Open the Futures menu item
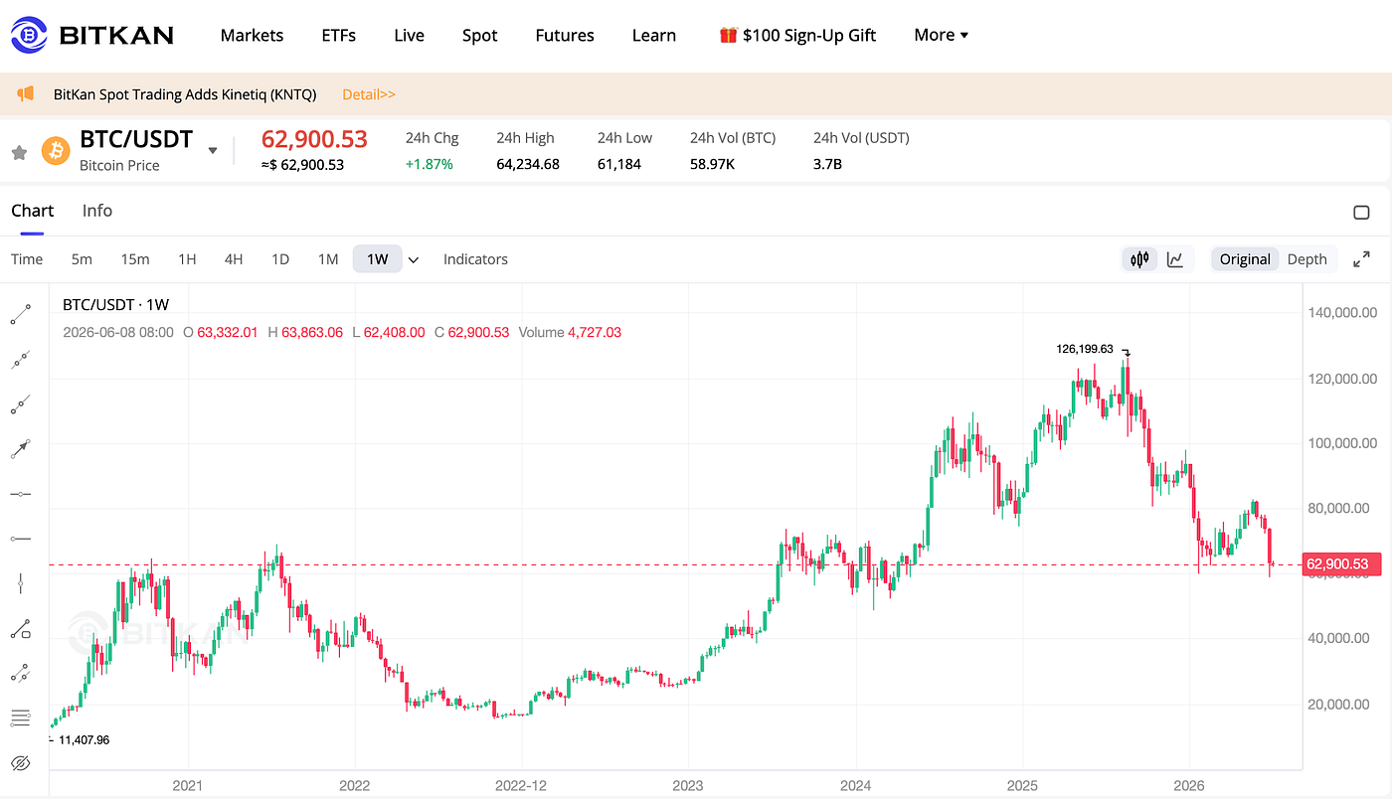1392x799 pixels. [x=565, y=35]
